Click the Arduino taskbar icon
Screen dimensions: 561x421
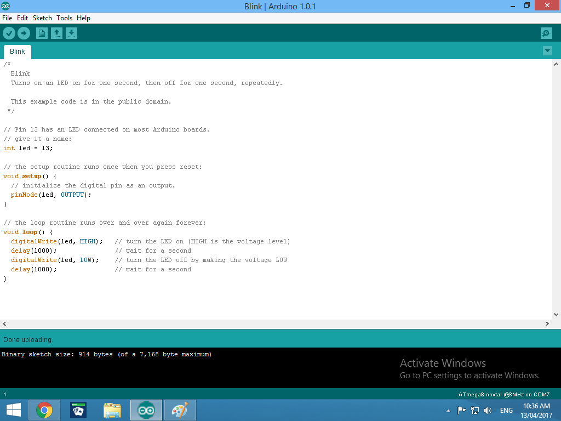point(146,410)
